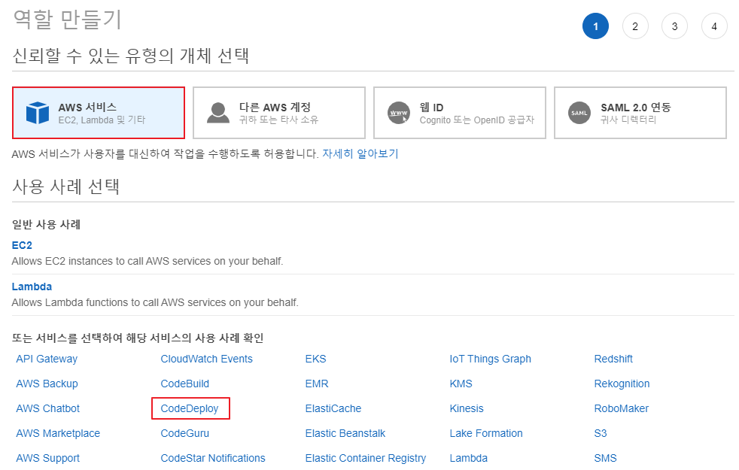Select EMR service

(317, 384)
